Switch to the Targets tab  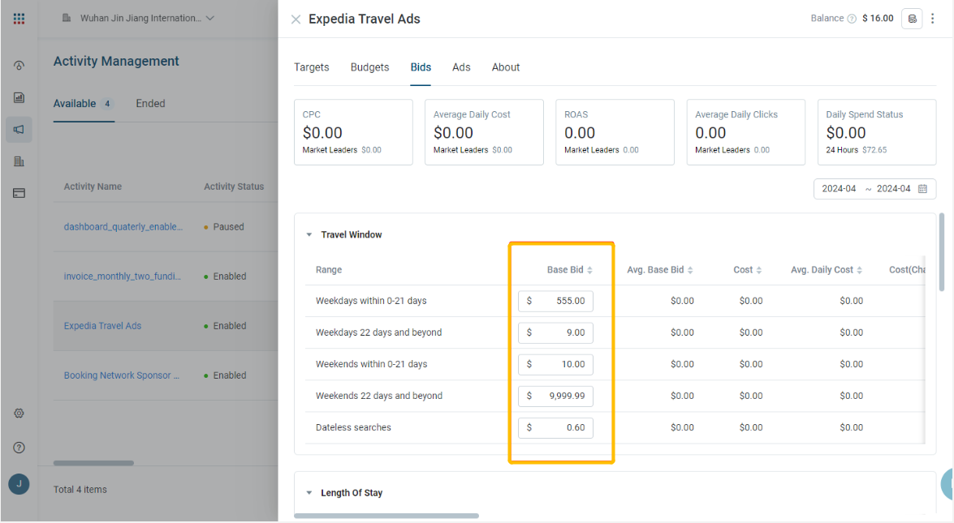coord(312,67)
